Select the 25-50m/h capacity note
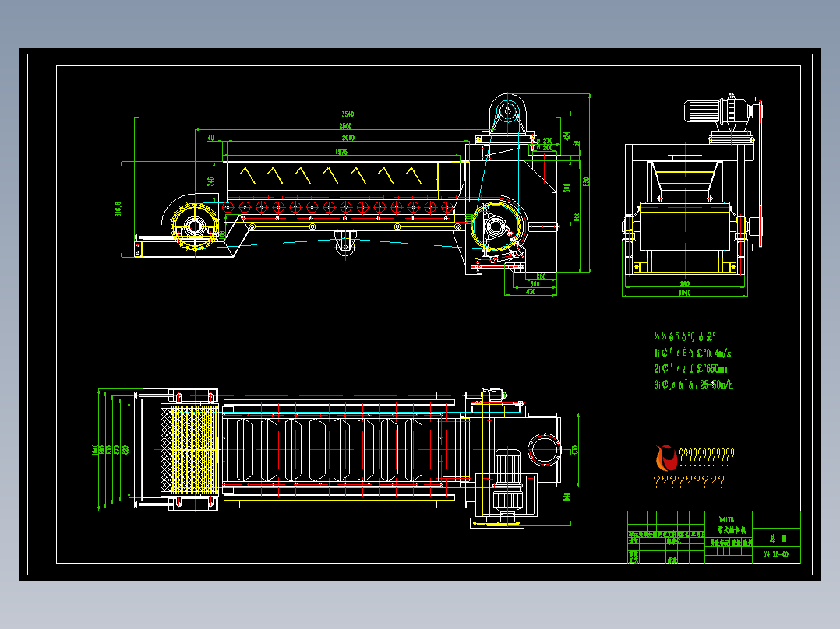 coord(694,385)
